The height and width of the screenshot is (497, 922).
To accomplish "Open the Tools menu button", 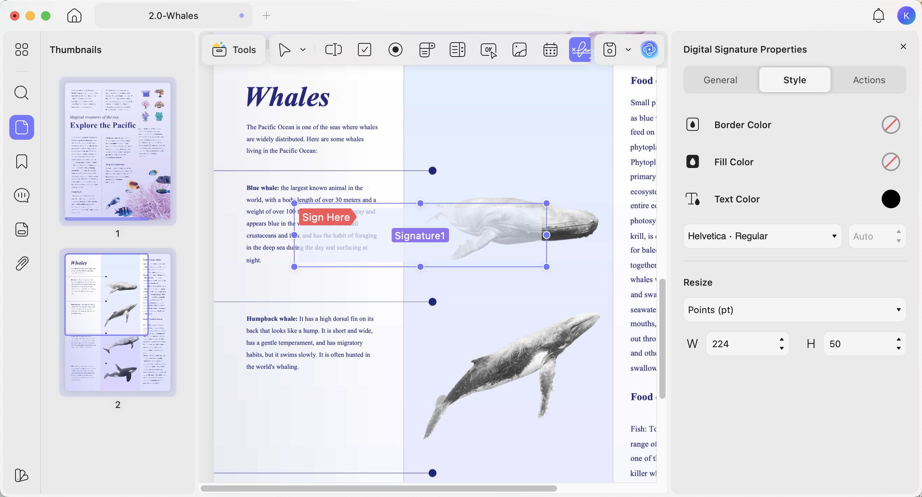I will point(234,50).
